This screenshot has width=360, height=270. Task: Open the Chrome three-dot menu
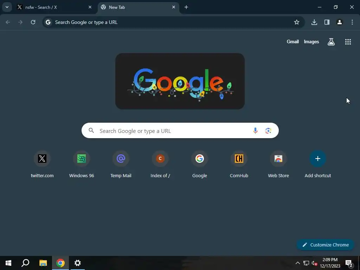pos(352,22)
